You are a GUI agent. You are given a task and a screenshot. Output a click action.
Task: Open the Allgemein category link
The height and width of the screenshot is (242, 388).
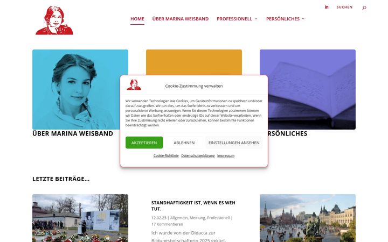pyautogui.click(x=179, y=218)
